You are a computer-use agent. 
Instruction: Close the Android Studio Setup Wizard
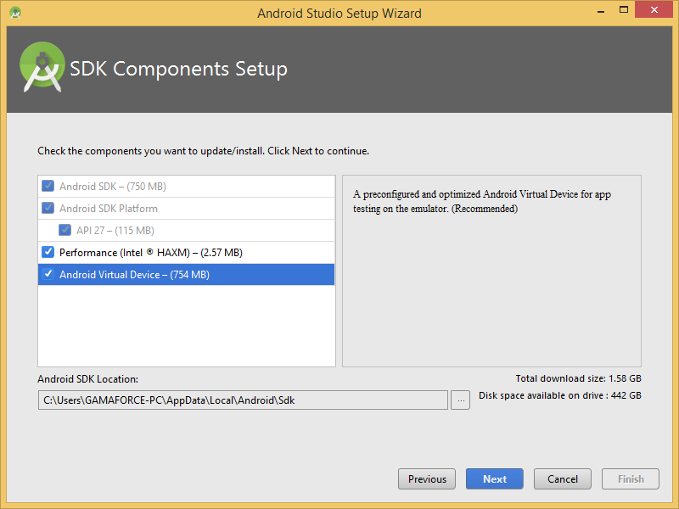coord(654,9)
